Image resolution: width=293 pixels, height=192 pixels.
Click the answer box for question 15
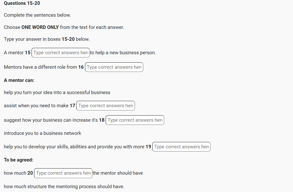coord(61,53)
